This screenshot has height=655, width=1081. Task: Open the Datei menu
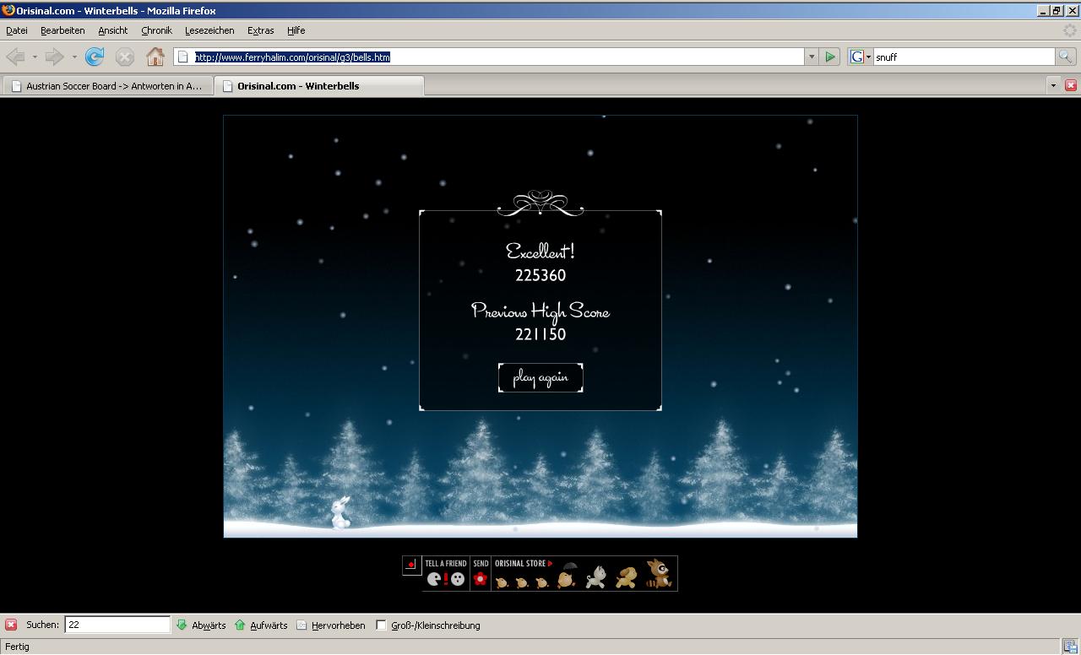pos(17,30)
